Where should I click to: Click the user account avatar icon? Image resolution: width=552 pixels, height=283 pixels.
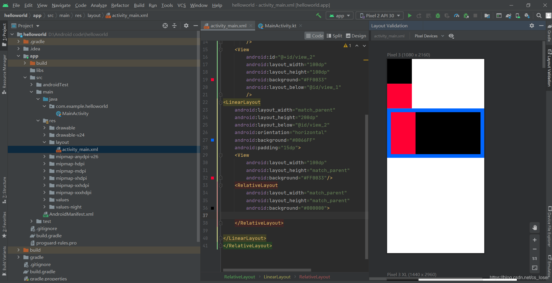(548, 16)
